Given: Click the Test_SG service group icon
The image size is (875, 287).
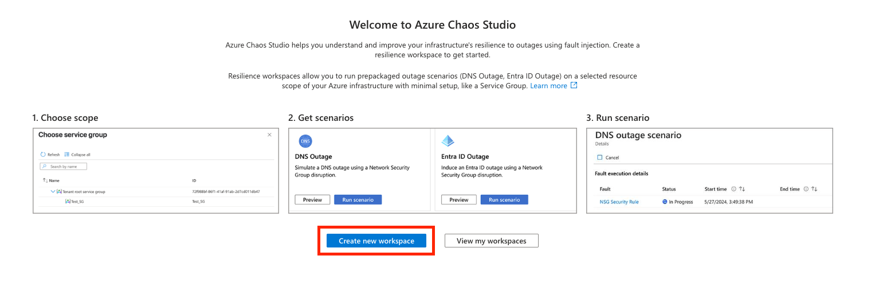Looking at the screenshot, I should point(68,202).
